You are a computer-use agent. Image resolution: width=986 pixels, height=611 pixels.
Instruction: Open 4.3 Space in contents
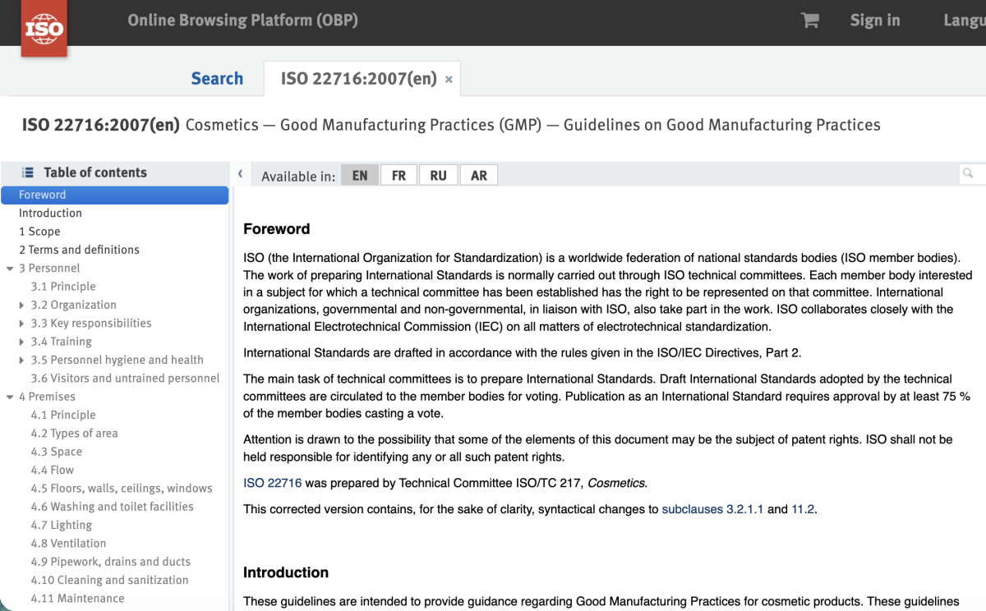point(57,452)
